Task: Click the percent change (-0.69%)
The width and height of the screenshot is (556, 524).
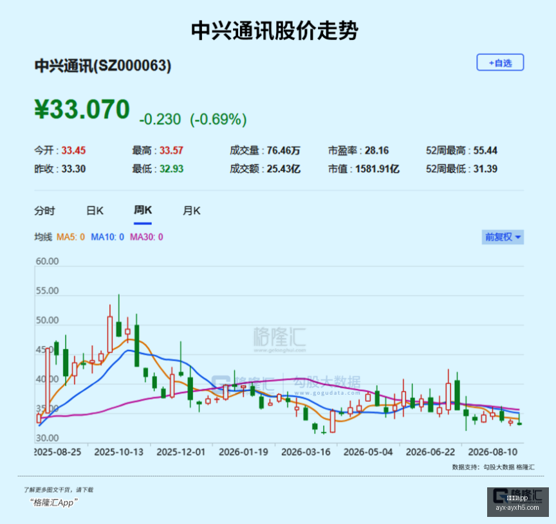Action: [x=218, y=120]
